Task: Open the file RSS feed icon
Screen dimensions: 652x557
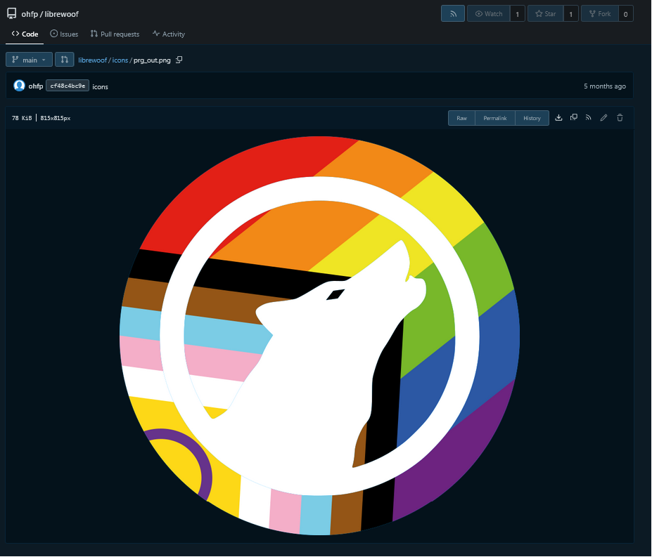Action: [589, 117]
